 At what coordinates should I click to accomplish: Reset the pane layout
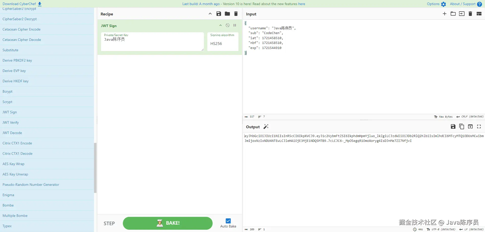(x=479, y=14)
